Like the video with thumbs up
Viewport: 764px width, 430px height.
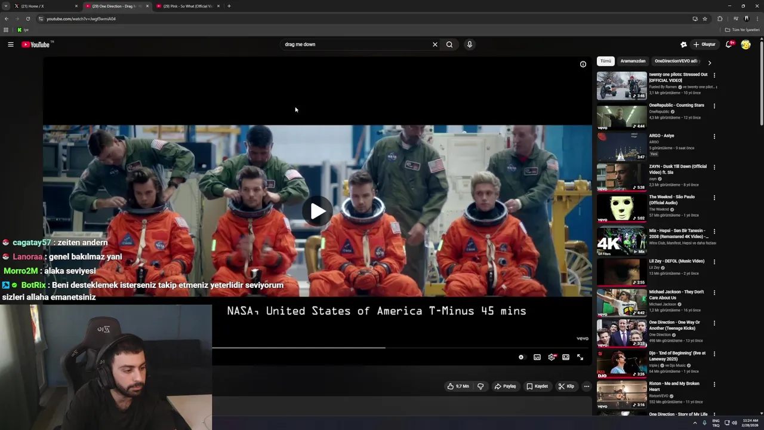[x=458, y=386]
